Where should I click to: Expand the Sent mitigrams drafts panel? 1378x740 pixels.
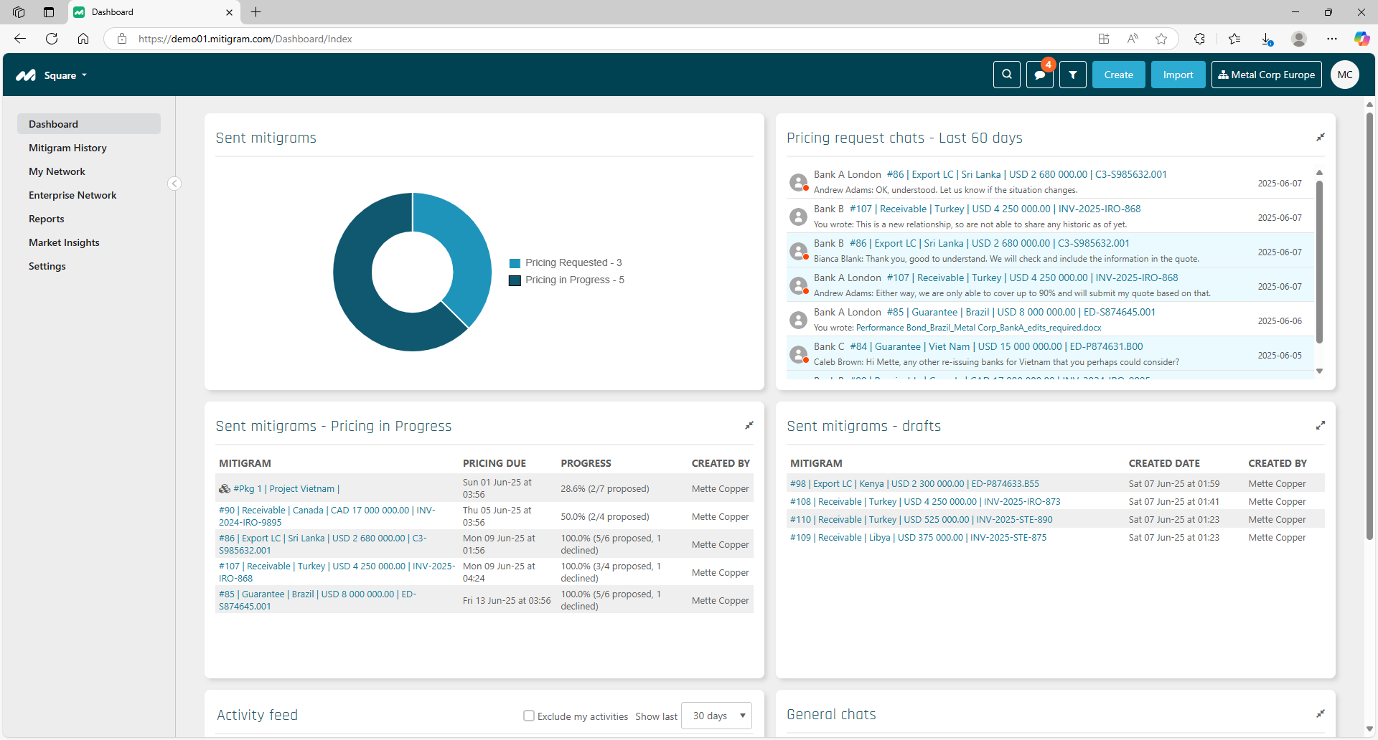tap(1320, 425)
